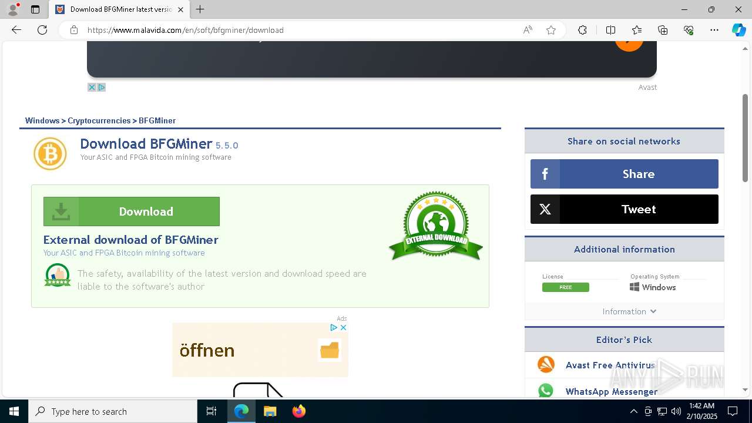Click the Avast Free Antivirus icon

point(546,364)
